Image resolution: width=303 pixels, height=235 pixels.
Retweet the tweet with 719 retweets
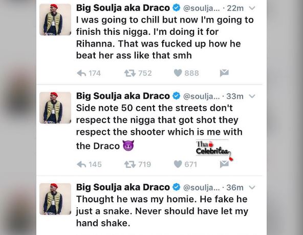coord(129,164)
